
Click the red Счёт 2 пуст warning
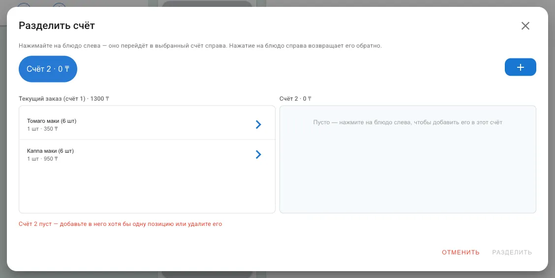(121, 224)
